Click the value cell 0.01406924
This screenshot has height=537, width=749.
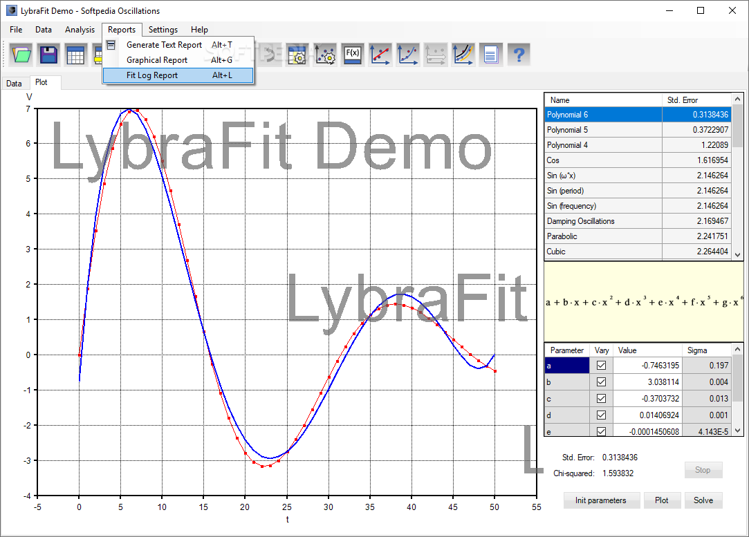pyautogui.click(x=647, y=415)
